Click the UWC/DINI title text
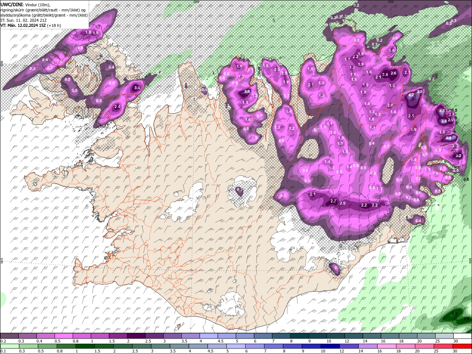 [11, 4]
